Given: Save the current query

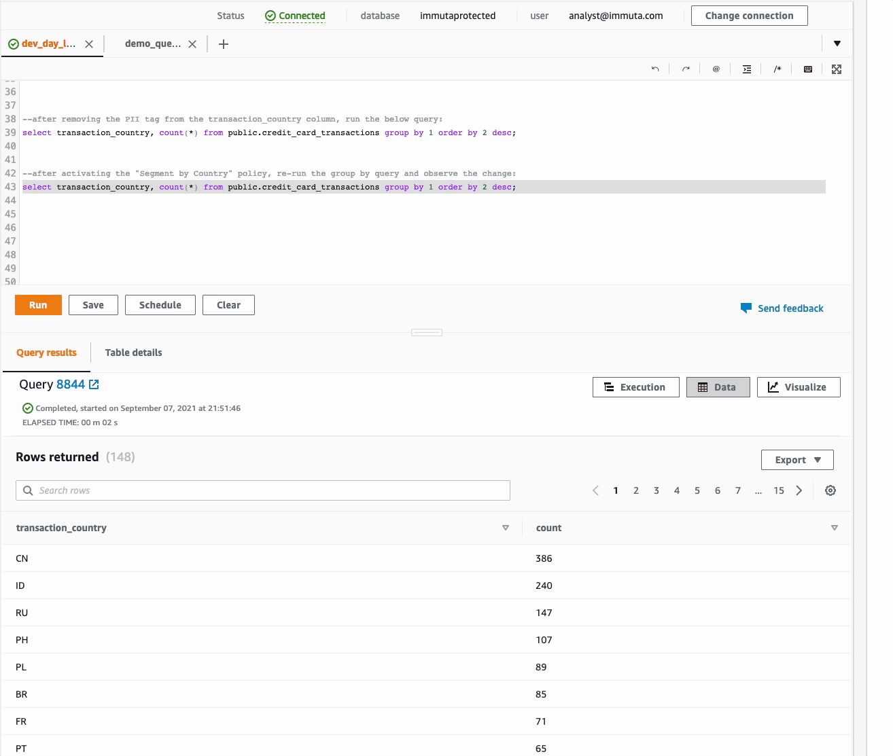Looking at the screenshot, I should coord(93,305).
